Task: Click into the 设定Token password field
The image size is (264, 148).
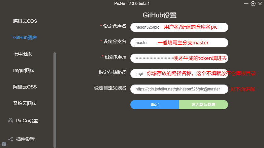Action: coord(179,58)
